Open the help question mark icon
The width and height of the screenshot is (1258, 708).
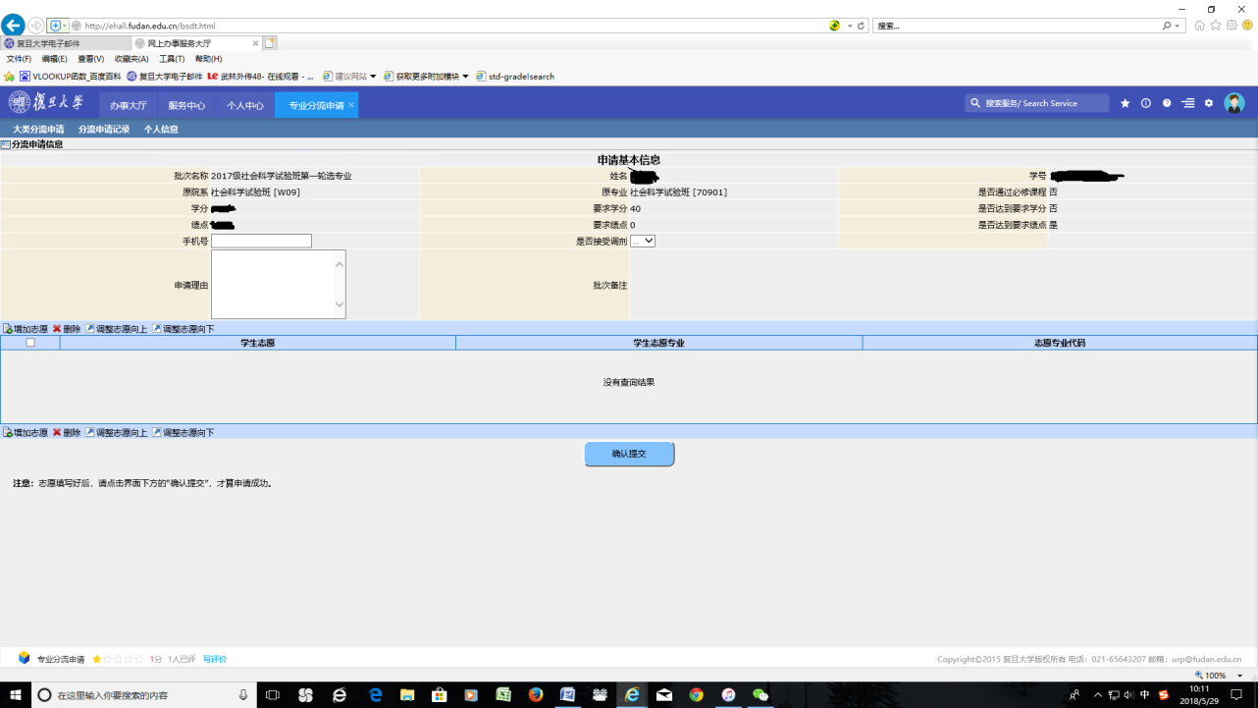[x=1167, y=103]
